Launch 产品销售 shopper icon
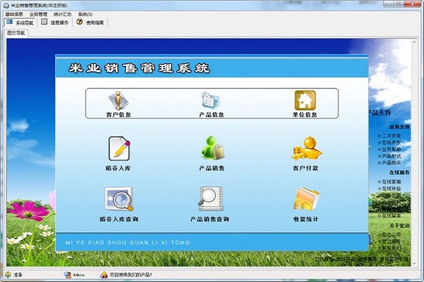The width and height of the screenshot is (424, 282). (212, 148)
